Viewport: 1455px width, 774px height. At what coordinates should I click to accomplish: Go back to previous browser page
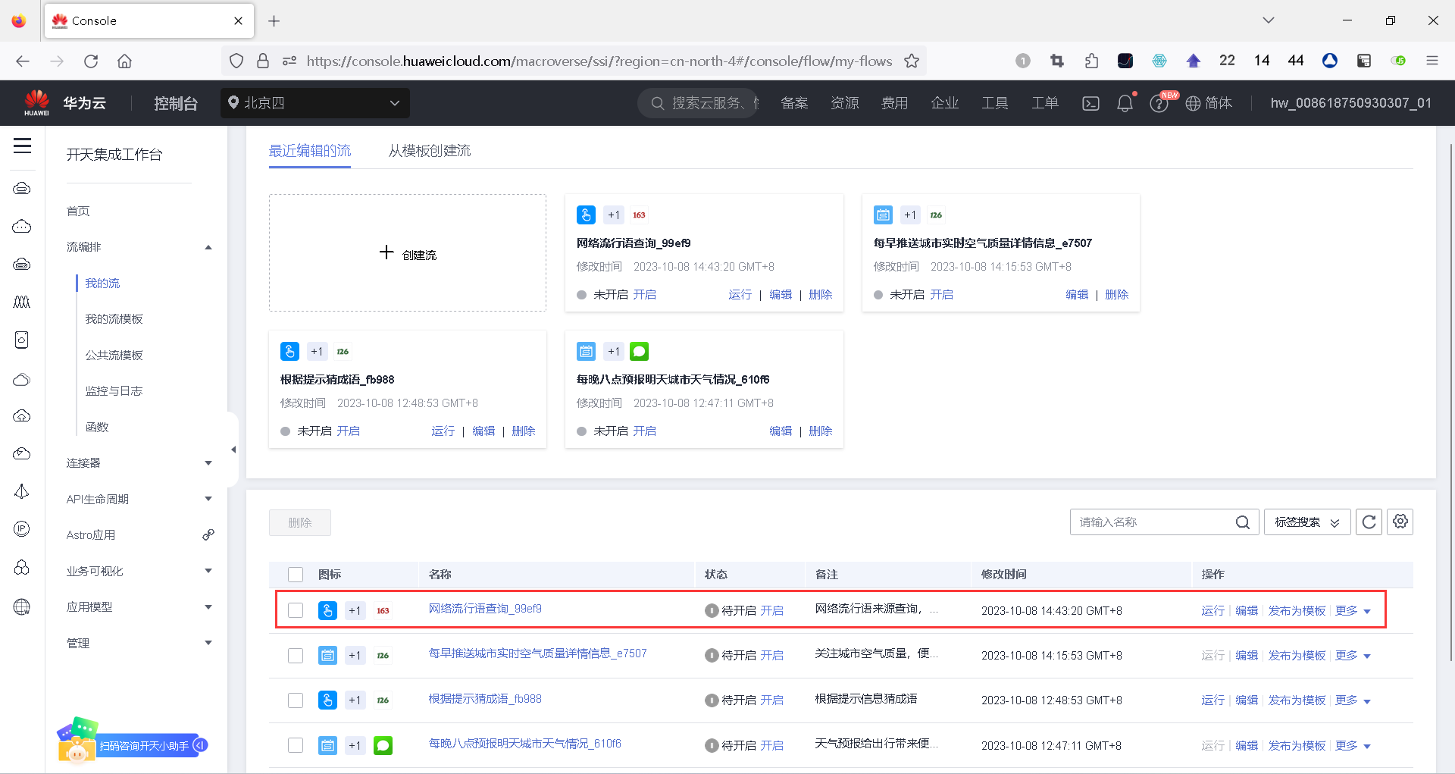pyautogui.click(x=23, y=61)
